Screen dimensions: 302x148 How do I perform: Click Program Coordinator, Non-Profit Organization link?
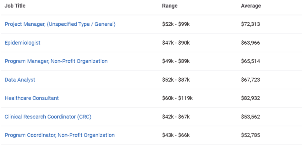(60, 135)
